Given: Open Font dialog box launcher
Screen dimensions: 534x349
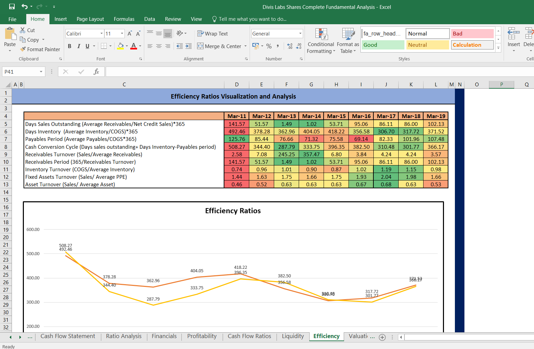Looking at the screenshot, I should pos(140,59).
